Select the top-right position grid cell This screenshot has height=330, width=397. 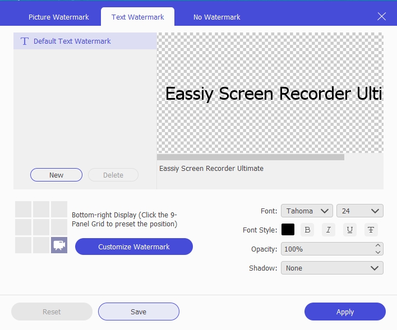(x=59, y=210)
